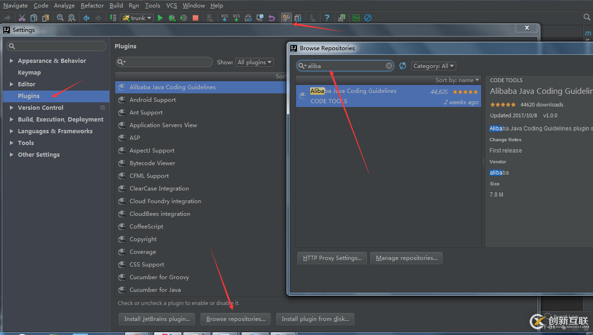593x335 pixels.
Task: Click HTTP Proxy Settings... button
Action: point(332,258)
